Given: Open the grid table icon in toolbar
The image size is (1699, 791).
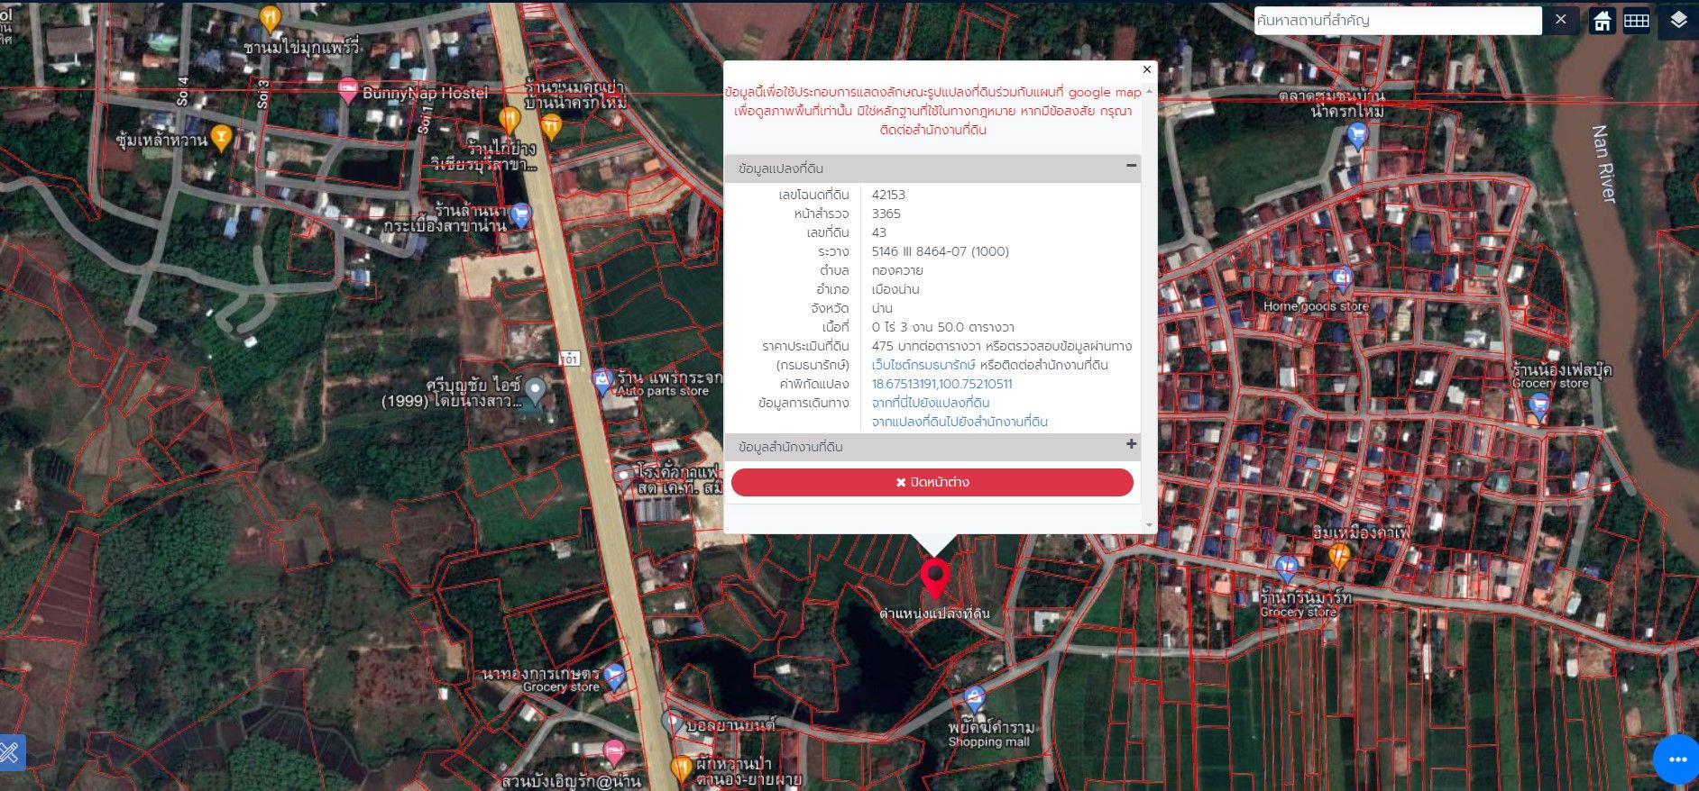Looking at the screenshot, I should pos(1636,21).
